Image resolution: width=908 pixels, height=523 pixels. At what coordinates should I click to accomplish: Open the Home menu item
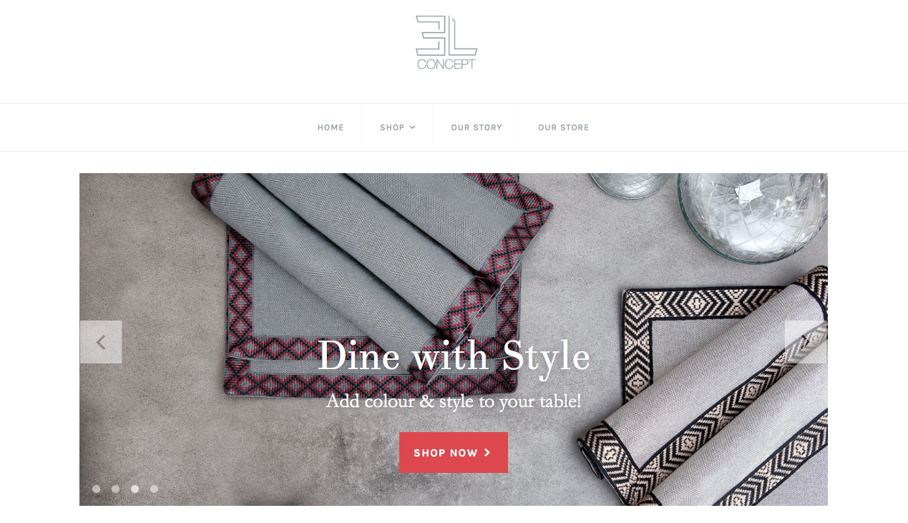point(331,127)
